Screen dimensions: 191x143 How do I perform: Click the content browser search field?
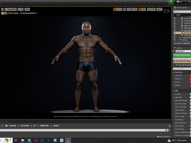pos(84,130)
